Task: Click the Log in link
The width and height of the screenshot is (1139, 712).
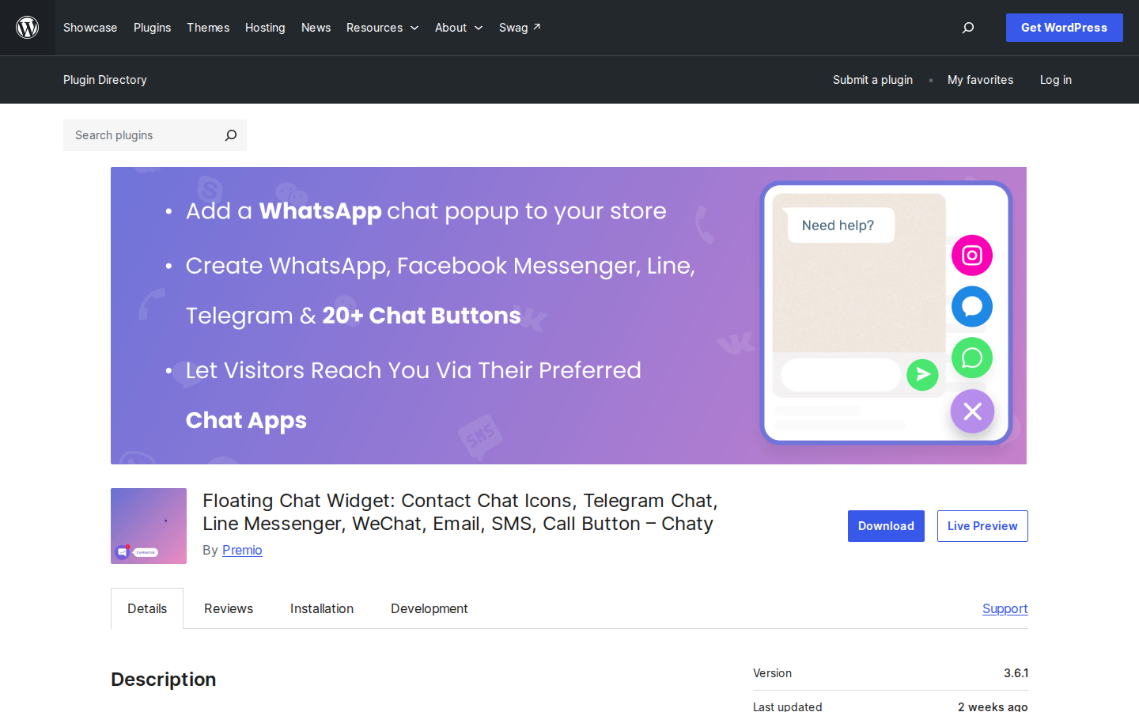Action: 1056,80
